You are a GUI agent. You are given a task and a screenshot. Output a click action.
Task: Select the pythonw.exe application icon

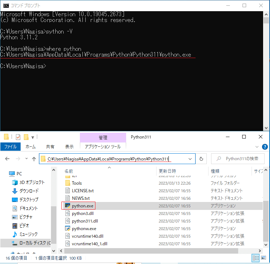tap(68, 228)
